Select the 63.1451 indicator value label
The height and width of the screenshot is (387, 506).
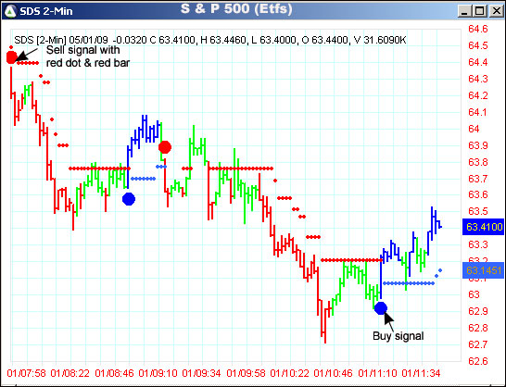pyautogui.click(x=484, y=270)
